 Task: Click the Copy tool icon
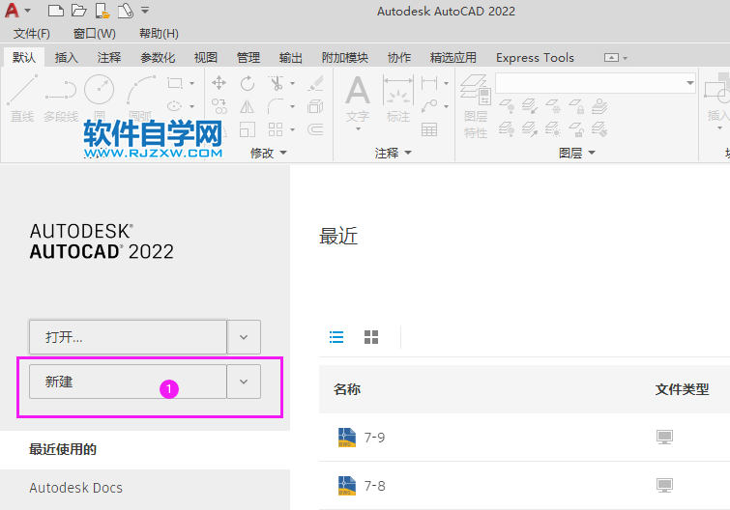219,106
